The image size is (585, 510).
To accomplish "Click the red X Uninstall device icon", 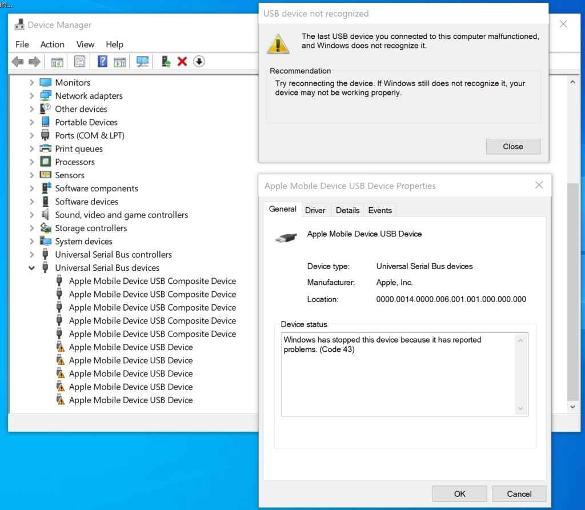I will click(182, 62).
